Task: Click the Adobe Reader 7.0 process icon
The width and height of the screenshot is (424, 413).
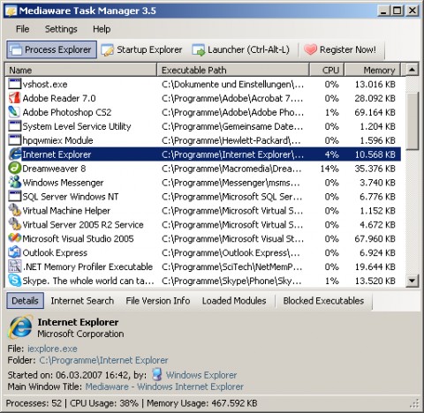Action: tap(14, 98)
